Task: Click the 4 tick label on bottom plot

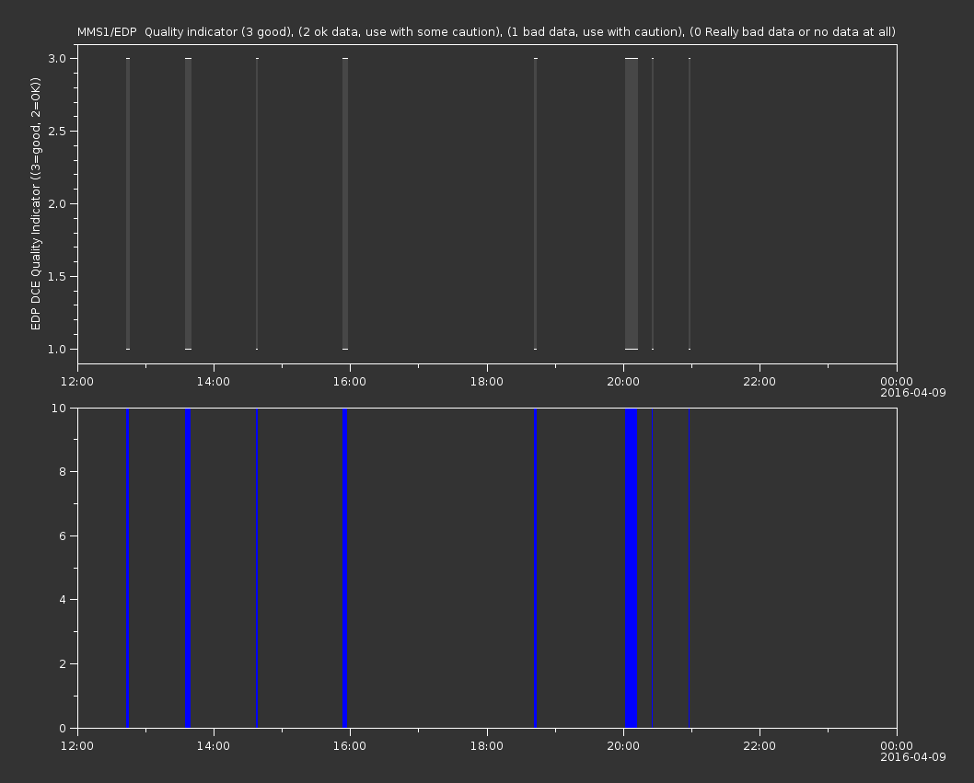Action: pos(63,600)
